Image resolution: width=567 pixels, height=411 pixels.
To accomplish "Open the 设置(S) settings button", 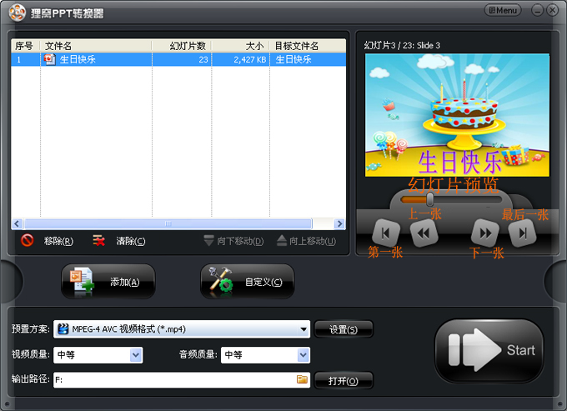I will click(344, 329).
